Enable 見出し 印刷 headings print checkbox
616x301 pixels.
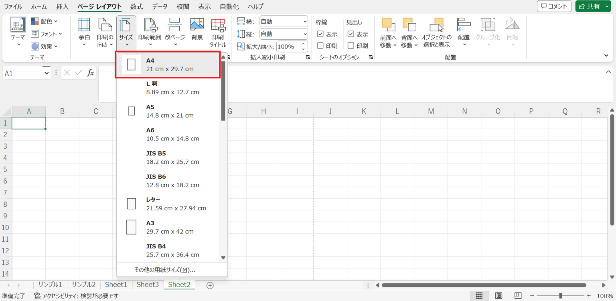click(x=351, y=46)
